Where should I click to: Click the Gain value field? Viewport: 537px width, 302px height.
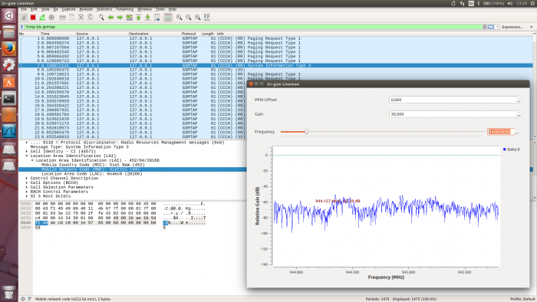pos(453,114)
